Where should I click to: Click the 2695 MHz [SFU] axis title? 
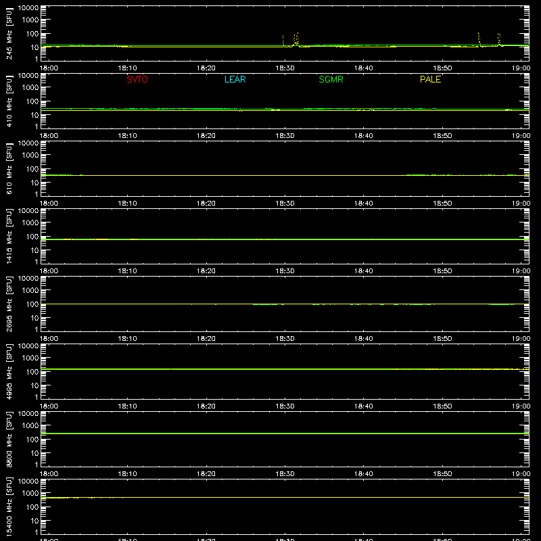click(x=9, y=304)
